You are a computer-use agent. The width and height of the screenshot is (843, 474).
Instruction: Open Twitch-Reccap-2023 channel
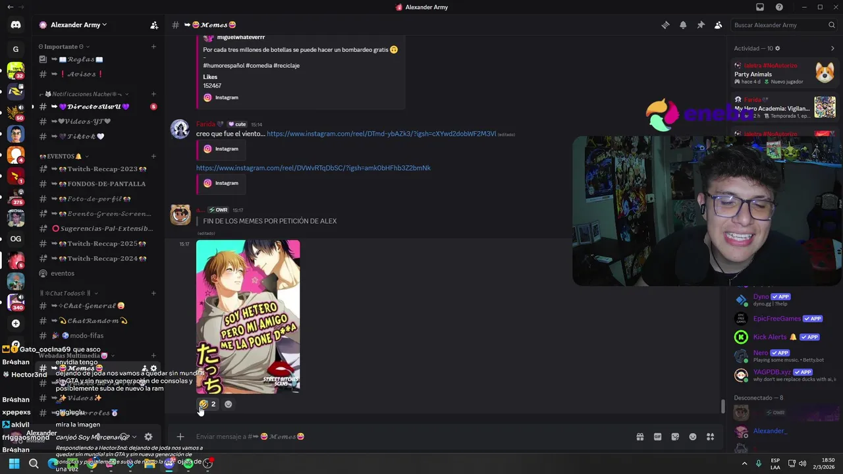(97, 169)
